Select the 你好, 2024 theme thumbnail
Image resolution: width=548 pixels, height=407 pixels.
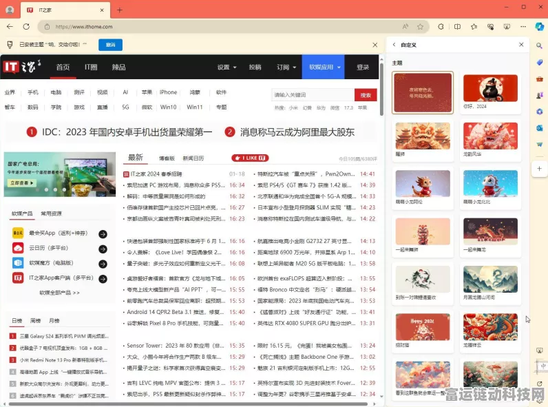tap(490, 88)
